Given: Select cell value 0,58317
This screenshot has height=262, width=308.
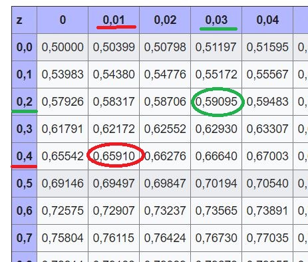Looking at the screenshot, I should (114, 102).
